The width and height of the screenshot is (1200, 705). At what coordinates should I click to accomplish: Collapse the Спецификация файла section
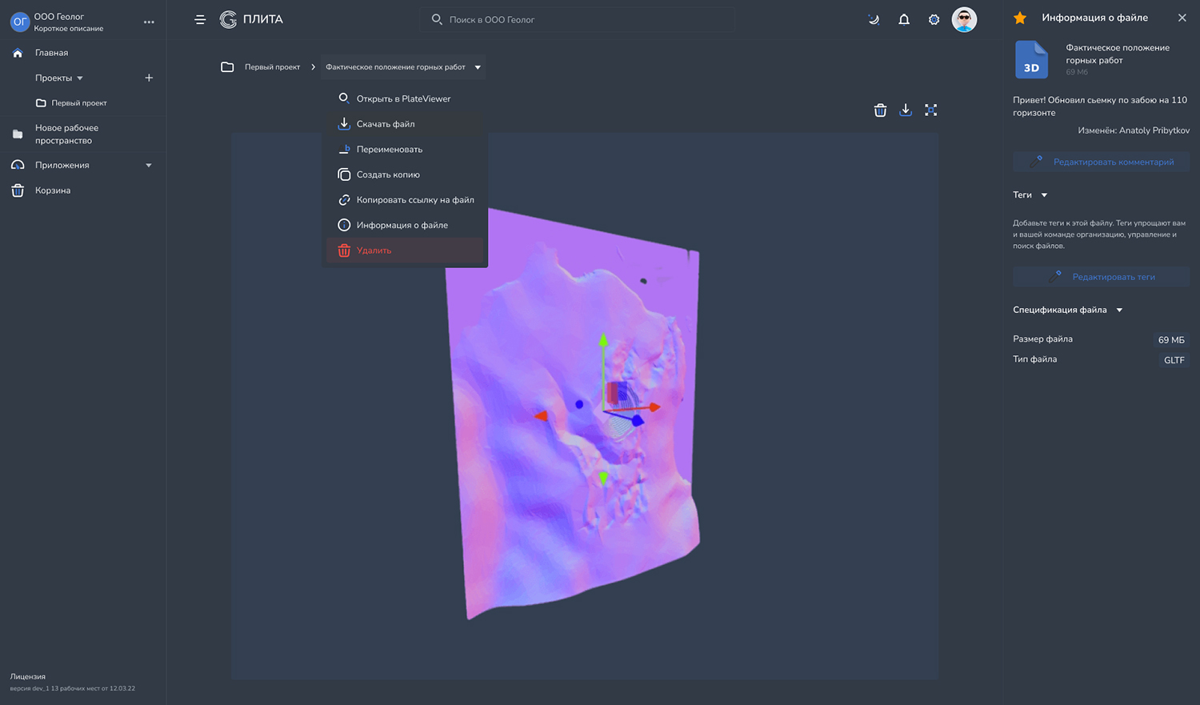point(1119,310)
